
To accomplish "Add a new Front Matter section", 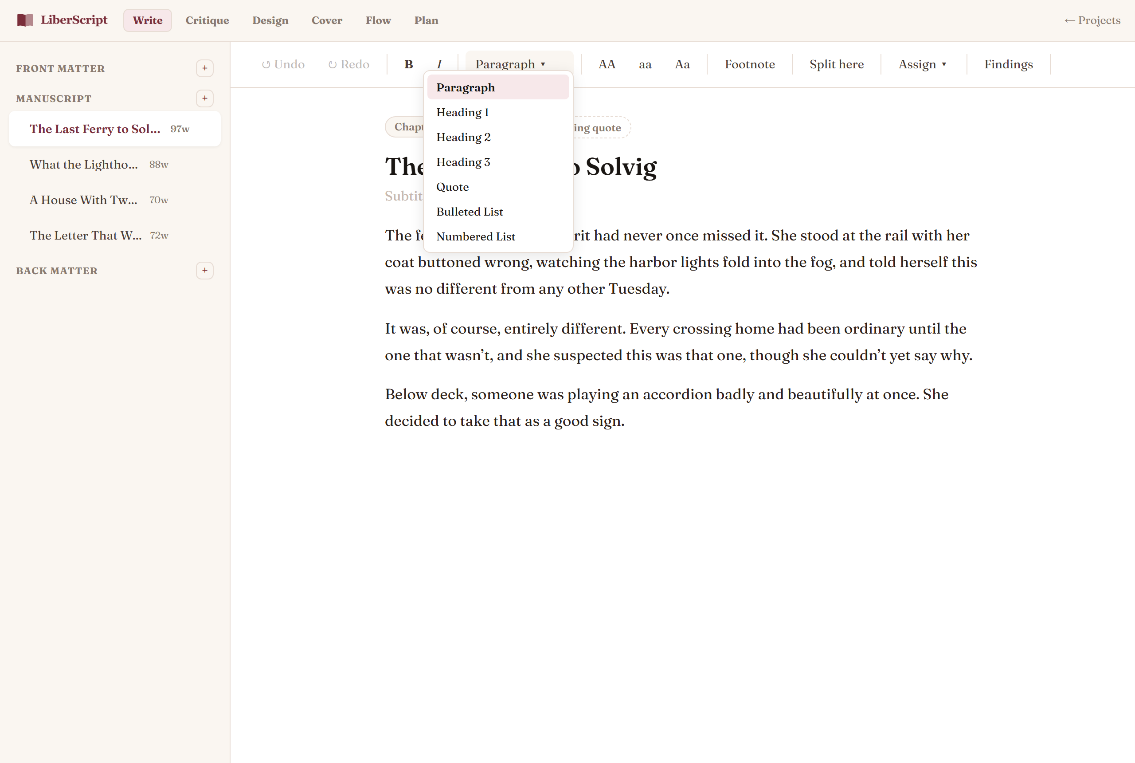I will pyautogui.click(x=205, y=68).
